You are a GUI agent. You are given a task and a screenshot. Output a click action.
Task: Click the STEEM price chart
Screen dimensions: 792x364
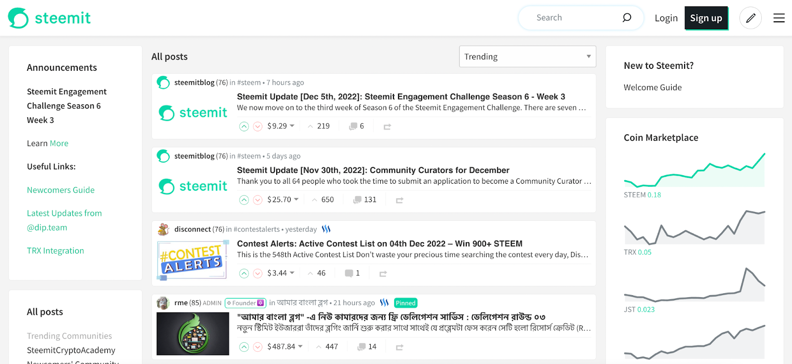point(694,170)
